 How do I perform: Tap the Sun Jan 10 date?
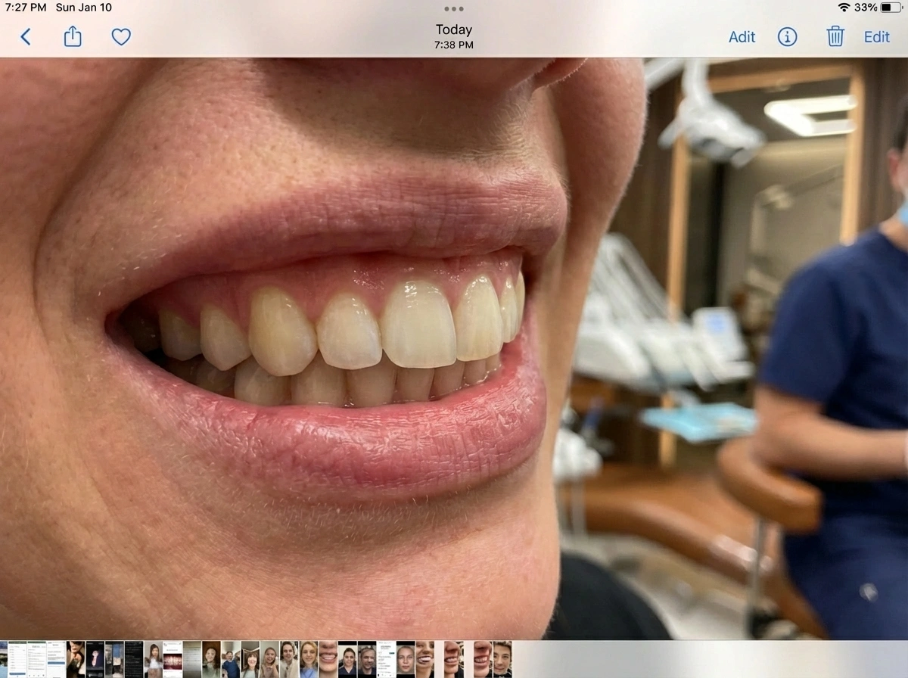click(83, 8)
